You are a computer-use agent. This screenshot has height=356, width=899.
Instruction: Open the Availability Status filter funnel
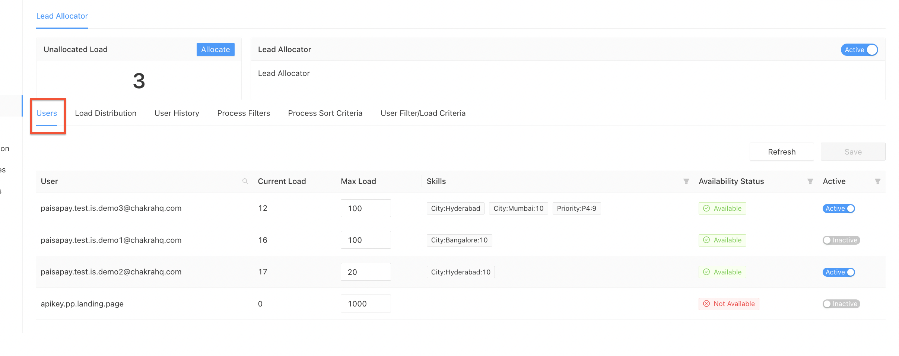point(810,181)
